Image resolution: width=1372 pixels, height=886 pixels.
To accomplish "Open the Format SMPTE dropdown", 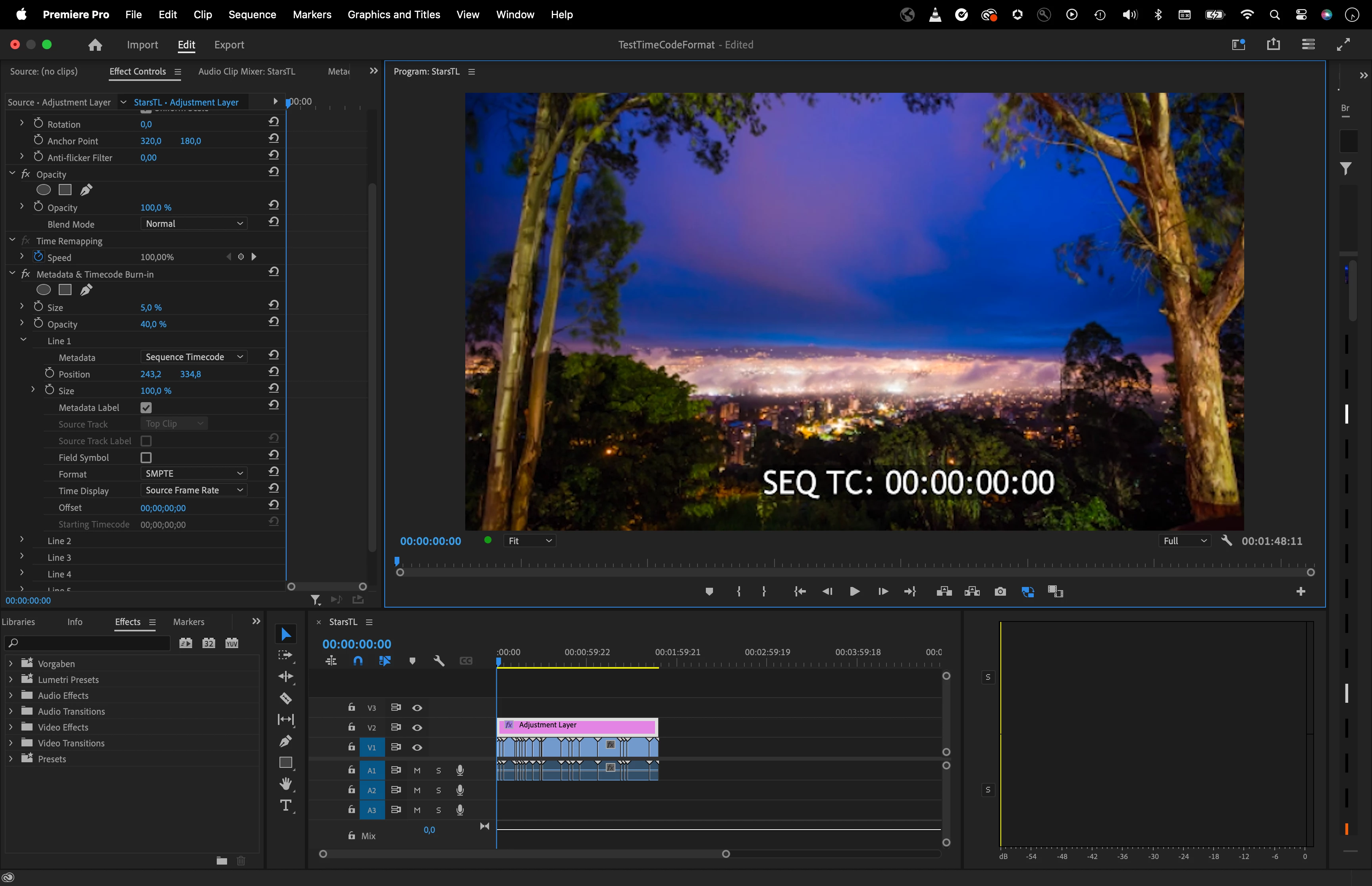I will click(193, 474).
